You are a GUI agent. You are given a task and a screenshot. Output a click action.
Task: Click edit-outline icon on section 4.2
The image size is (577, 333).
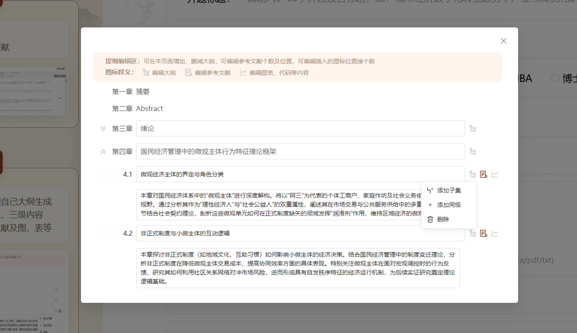pyautogui.click(x=472, y=233)
